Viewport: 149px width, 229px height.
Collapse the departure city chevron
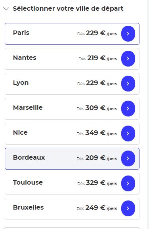pos(6,9)
